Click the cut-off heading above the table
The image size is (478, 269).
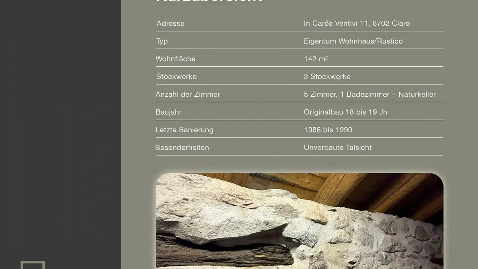pos(209,1)
